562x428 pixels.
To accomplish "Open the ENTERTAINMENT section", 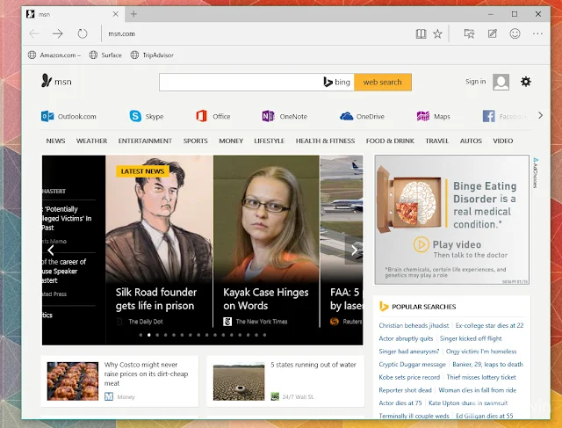I will (145, 141).
